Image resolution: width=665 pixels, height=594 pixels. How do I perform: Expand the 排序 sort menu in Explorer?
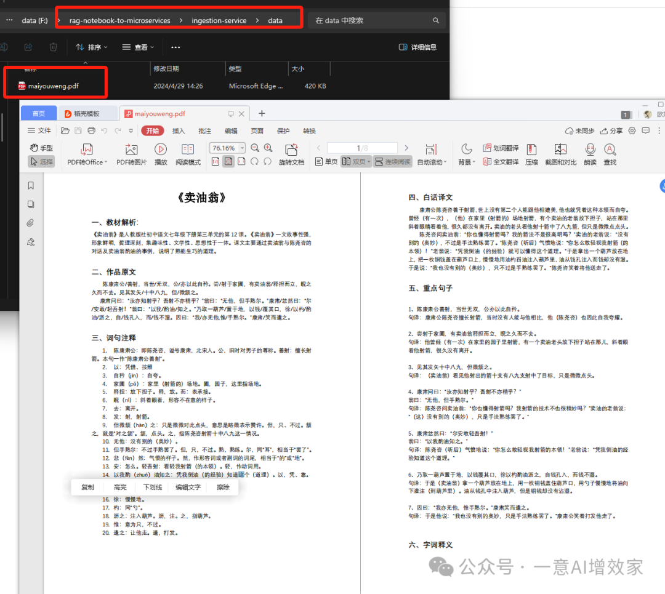pyautogui.click(x=91, y=47)
